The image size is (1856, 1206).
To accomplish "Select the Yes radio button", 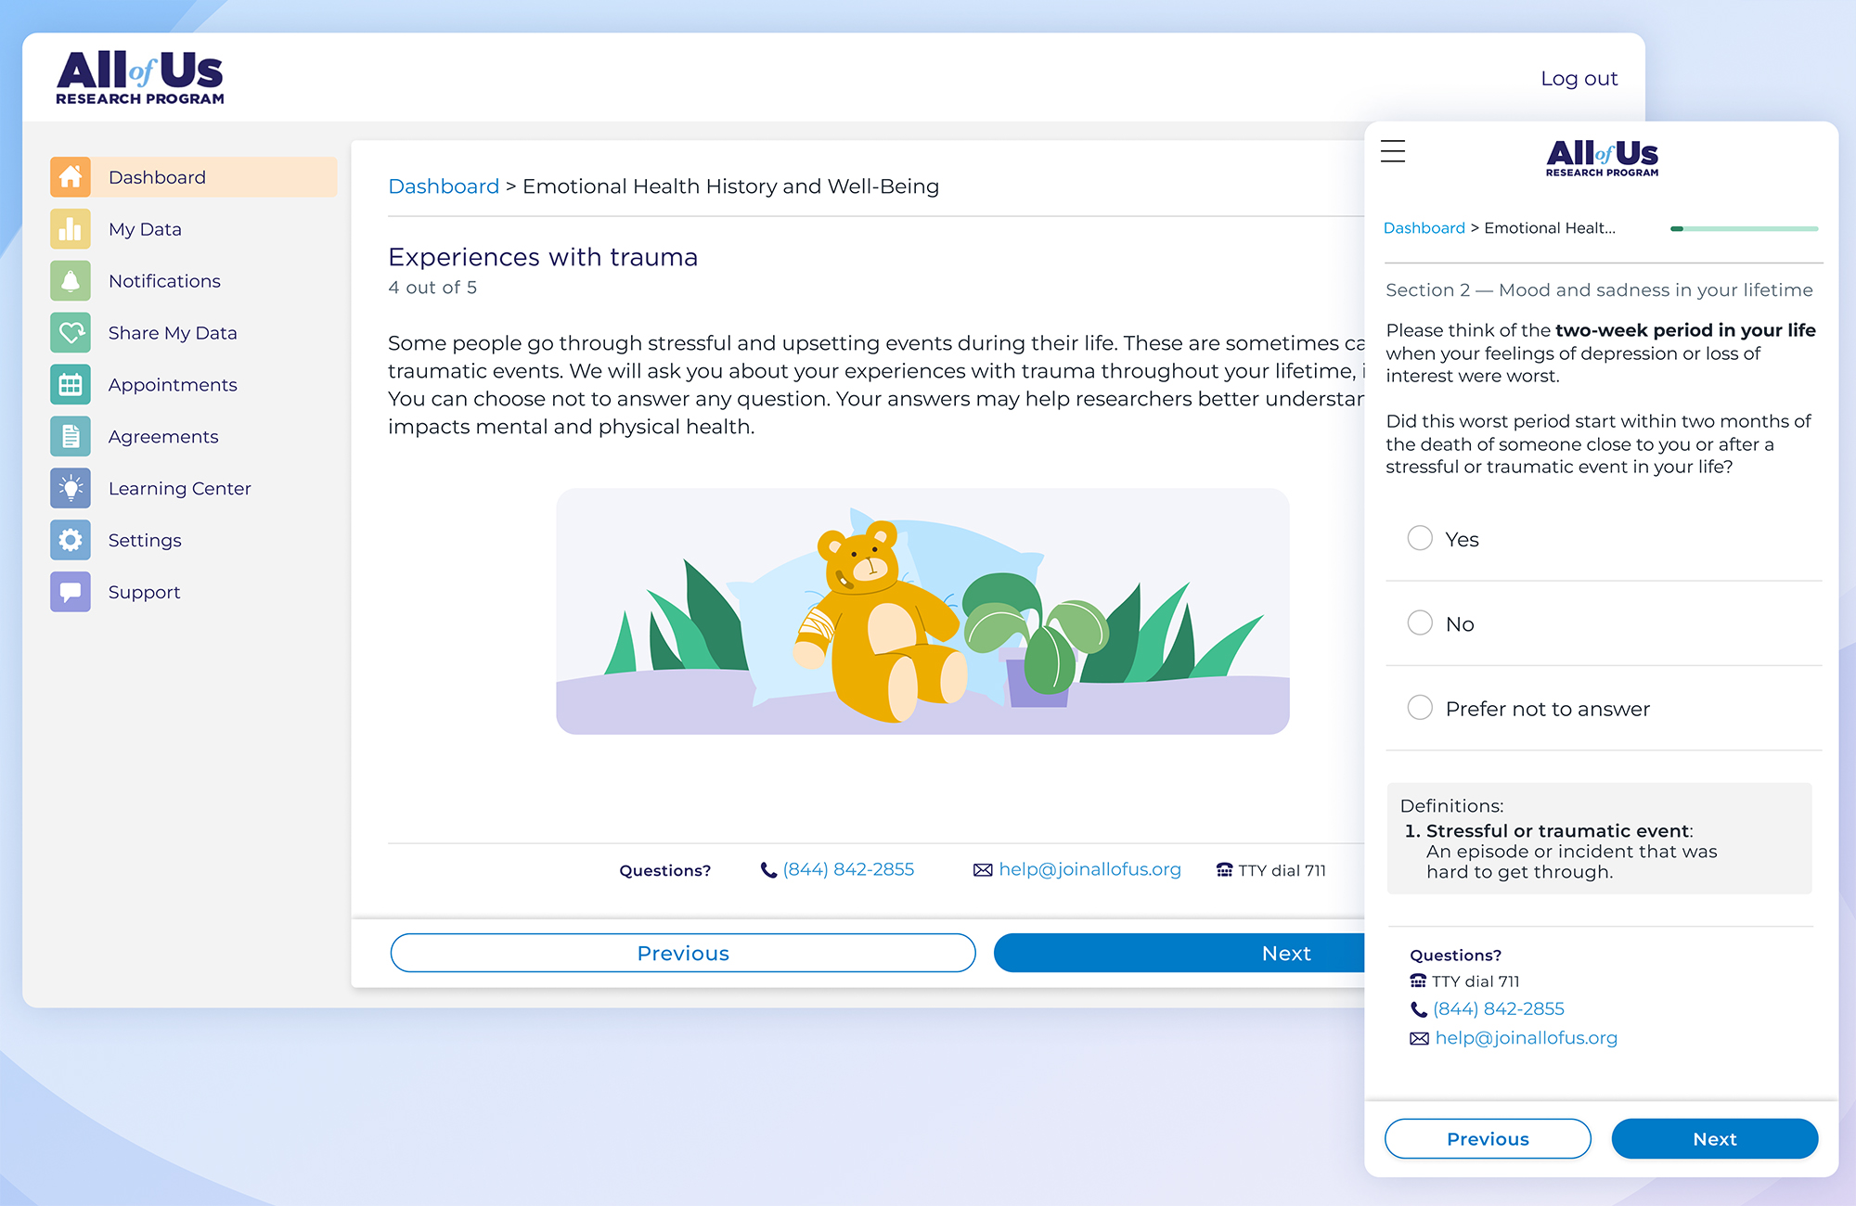I will point(1420,538).
